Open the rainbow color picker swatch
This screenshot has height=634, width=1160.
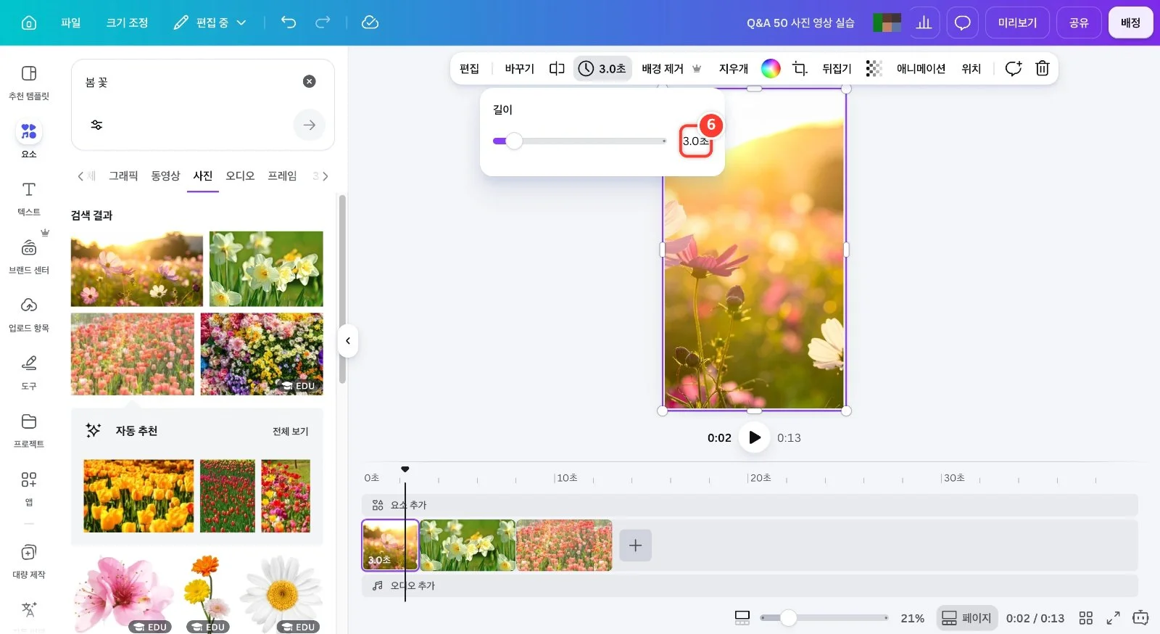(x=771, y=68)
